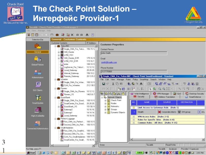Expand VPN Access Rules section
This screenshot has width=206, height=155.
pos(134,117)
